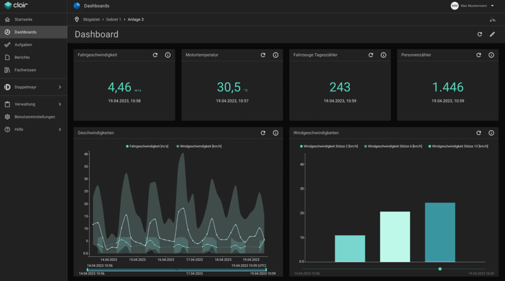
Task: Click the sort icon right of breadcrumb
Action: coord(492,20)
